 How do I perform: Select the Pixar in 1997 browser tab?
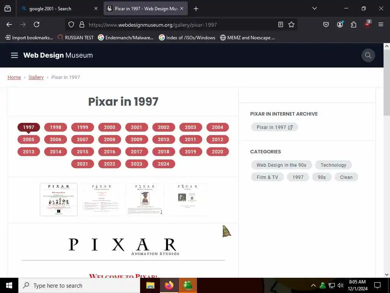[146, 9]
